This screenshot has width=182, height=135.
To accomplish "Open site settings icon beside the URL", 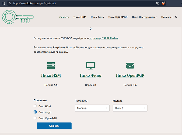I will pos(10,3).
